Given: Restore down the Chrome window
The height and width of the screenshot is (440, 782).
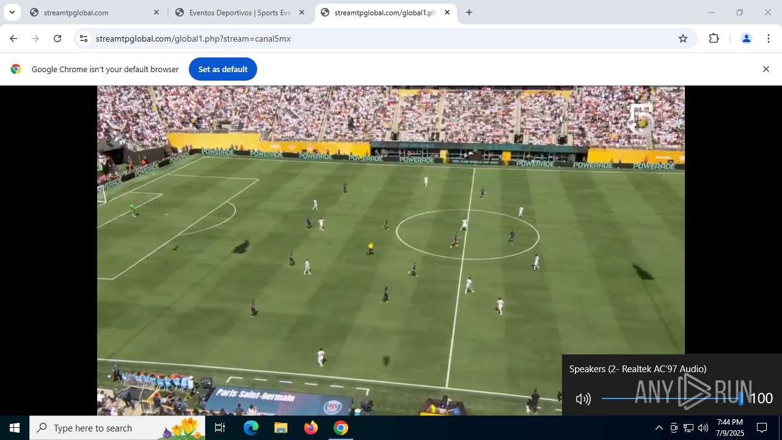Looking at the screenshot, I should [x=740, y=12].
